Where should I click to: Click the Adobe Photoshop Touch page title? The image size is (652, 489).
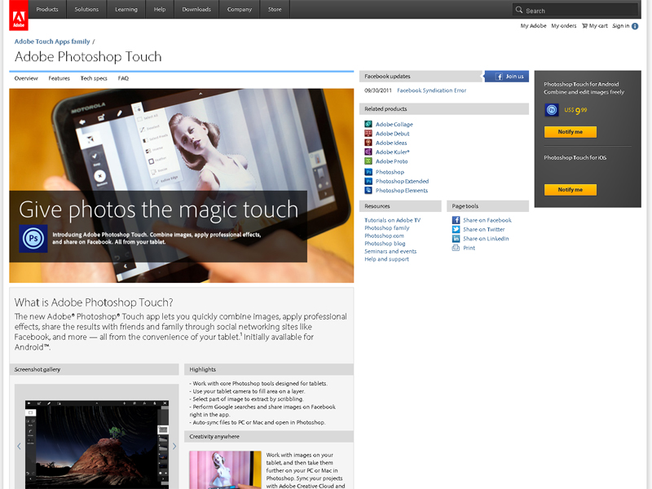click(x=88, y=56)
